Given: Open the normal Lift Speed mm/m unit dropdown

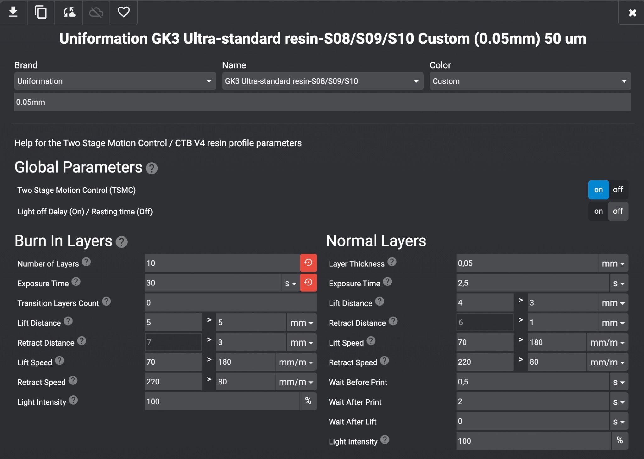Looking at the screenshot, I should [607, 342].
